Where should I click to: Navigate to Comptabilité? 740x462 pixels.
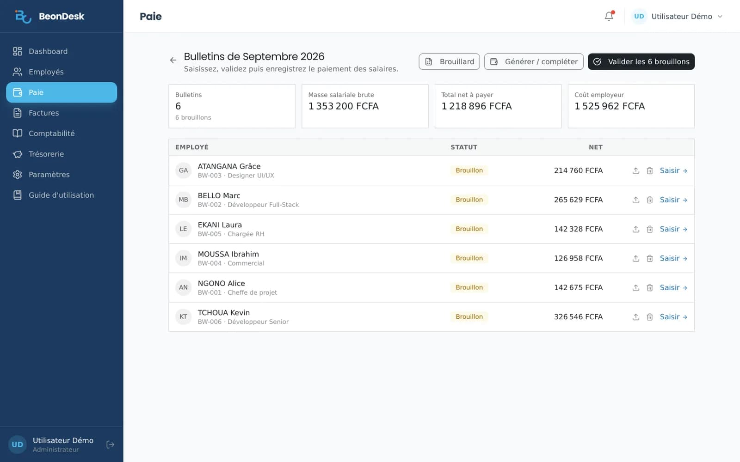click(62, 133)
